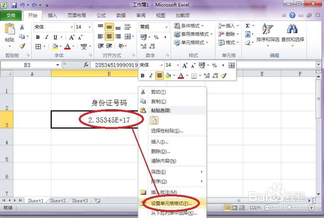Switch to Data (数据) ribbon tab
The width and height of the screenshot is (324, 218).
pos(121,16)
